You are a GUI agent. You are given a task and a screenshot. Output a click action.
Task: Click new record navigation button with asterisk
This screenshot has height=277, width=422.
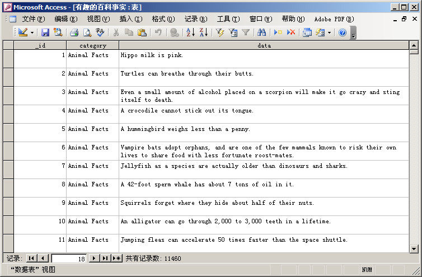pos(117,259)
